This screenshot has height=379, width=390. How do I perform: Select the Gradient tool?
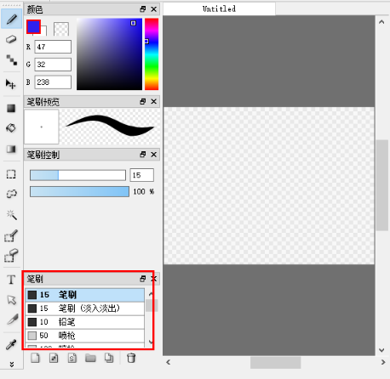point(11,149)
